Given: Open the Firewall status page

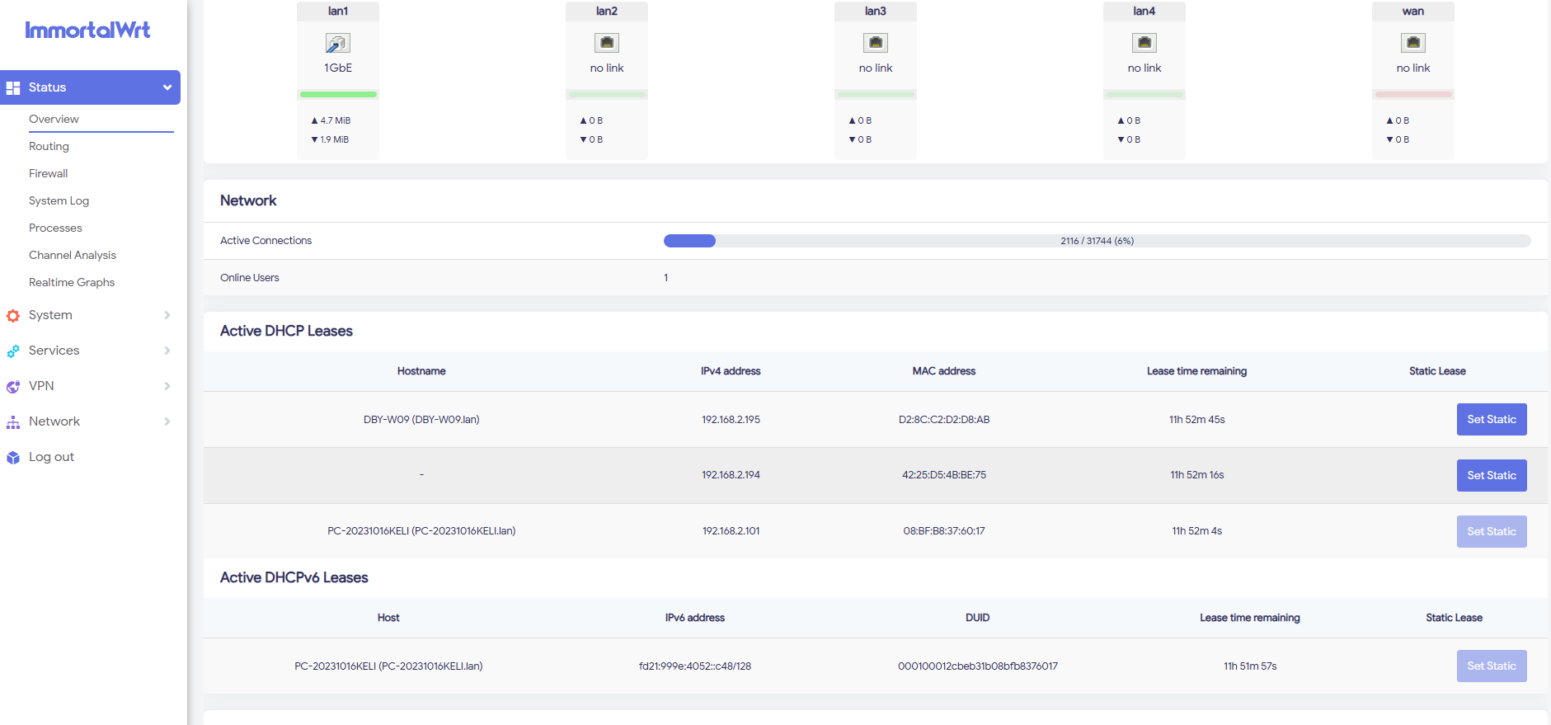Looking at the screenshot, I should tap(49, 173).
